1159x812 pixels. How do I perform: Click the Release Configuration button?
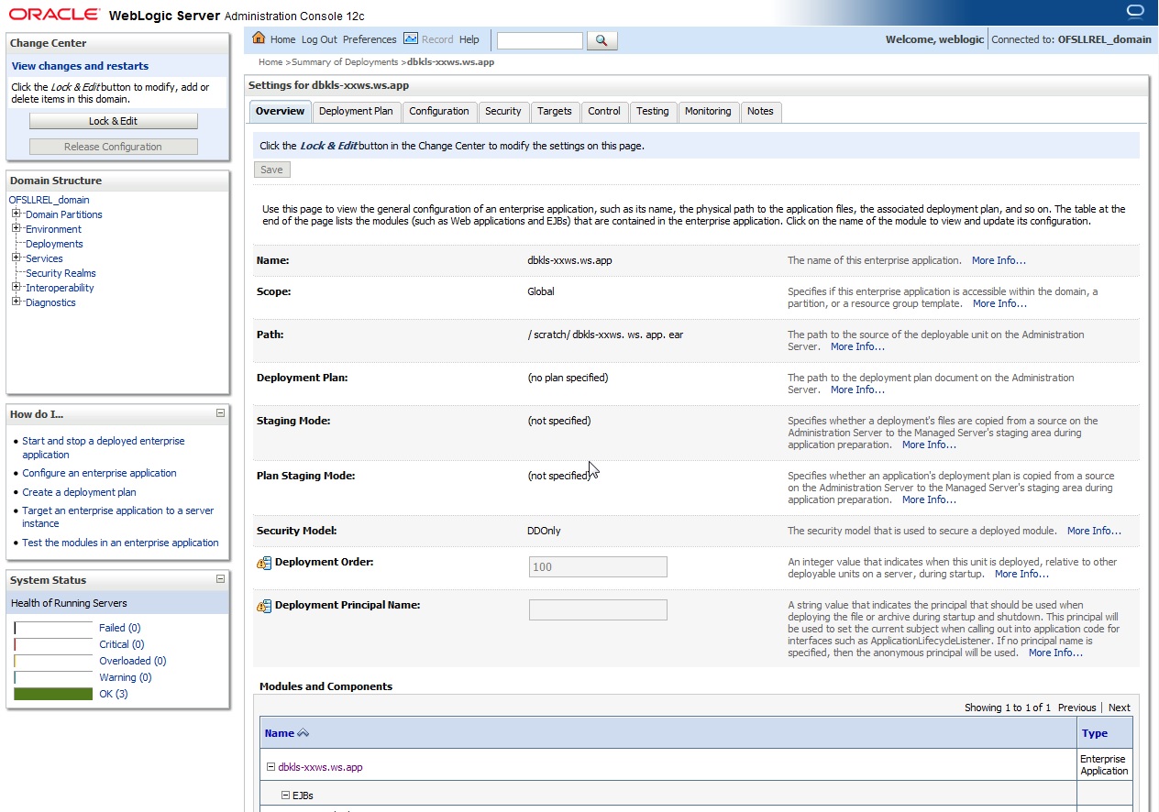[114, 147]
